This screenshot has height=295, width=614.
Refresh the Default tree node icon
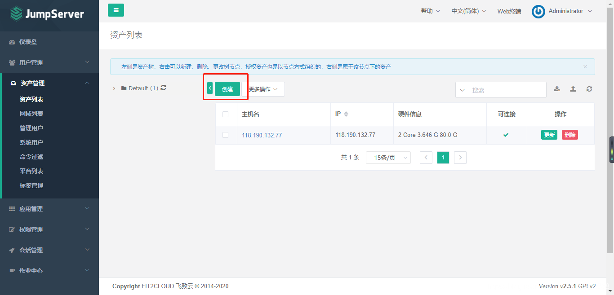163,88
